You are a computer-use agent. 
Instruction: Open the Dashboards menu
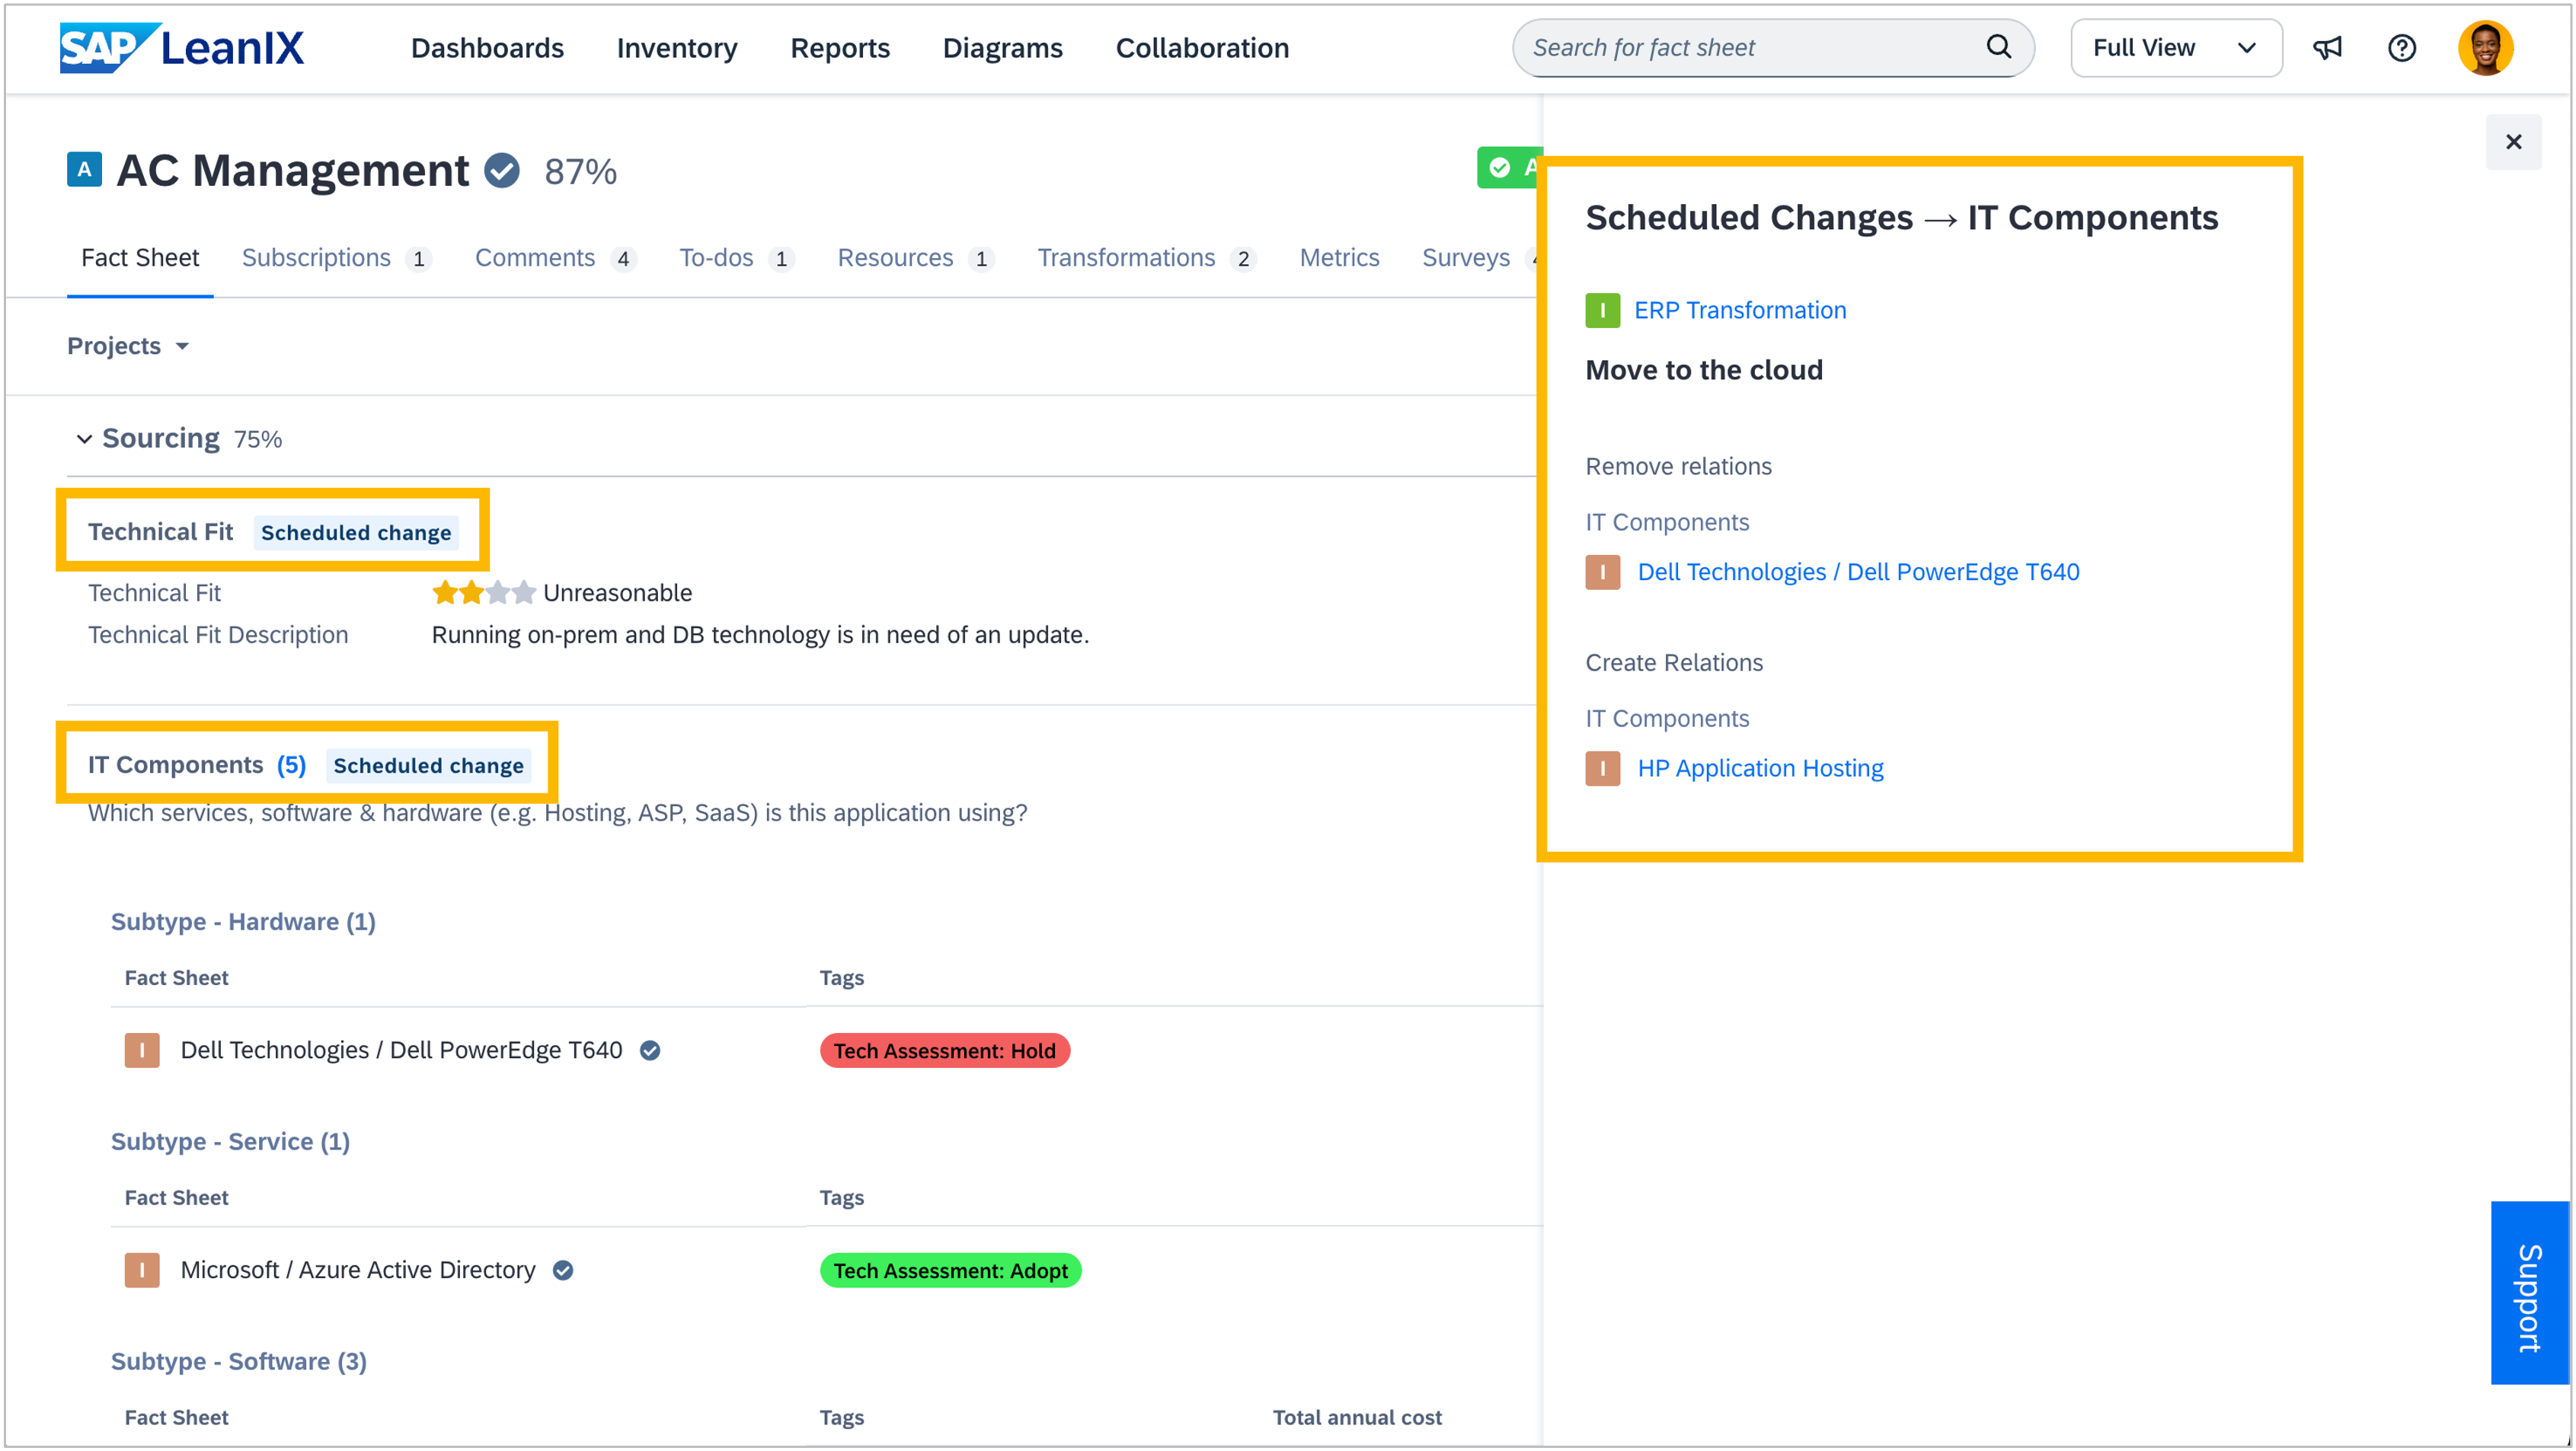tap(487, 48)
